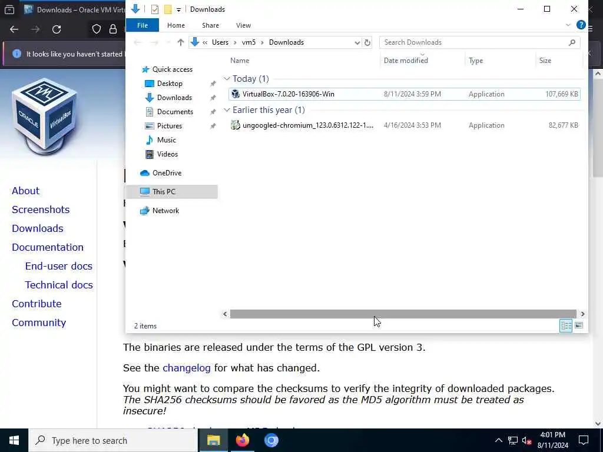Select the VirtualBox-7.0.20-163906-Win file
The width and height of the screenshot is (603, 452).
point(404,94)
